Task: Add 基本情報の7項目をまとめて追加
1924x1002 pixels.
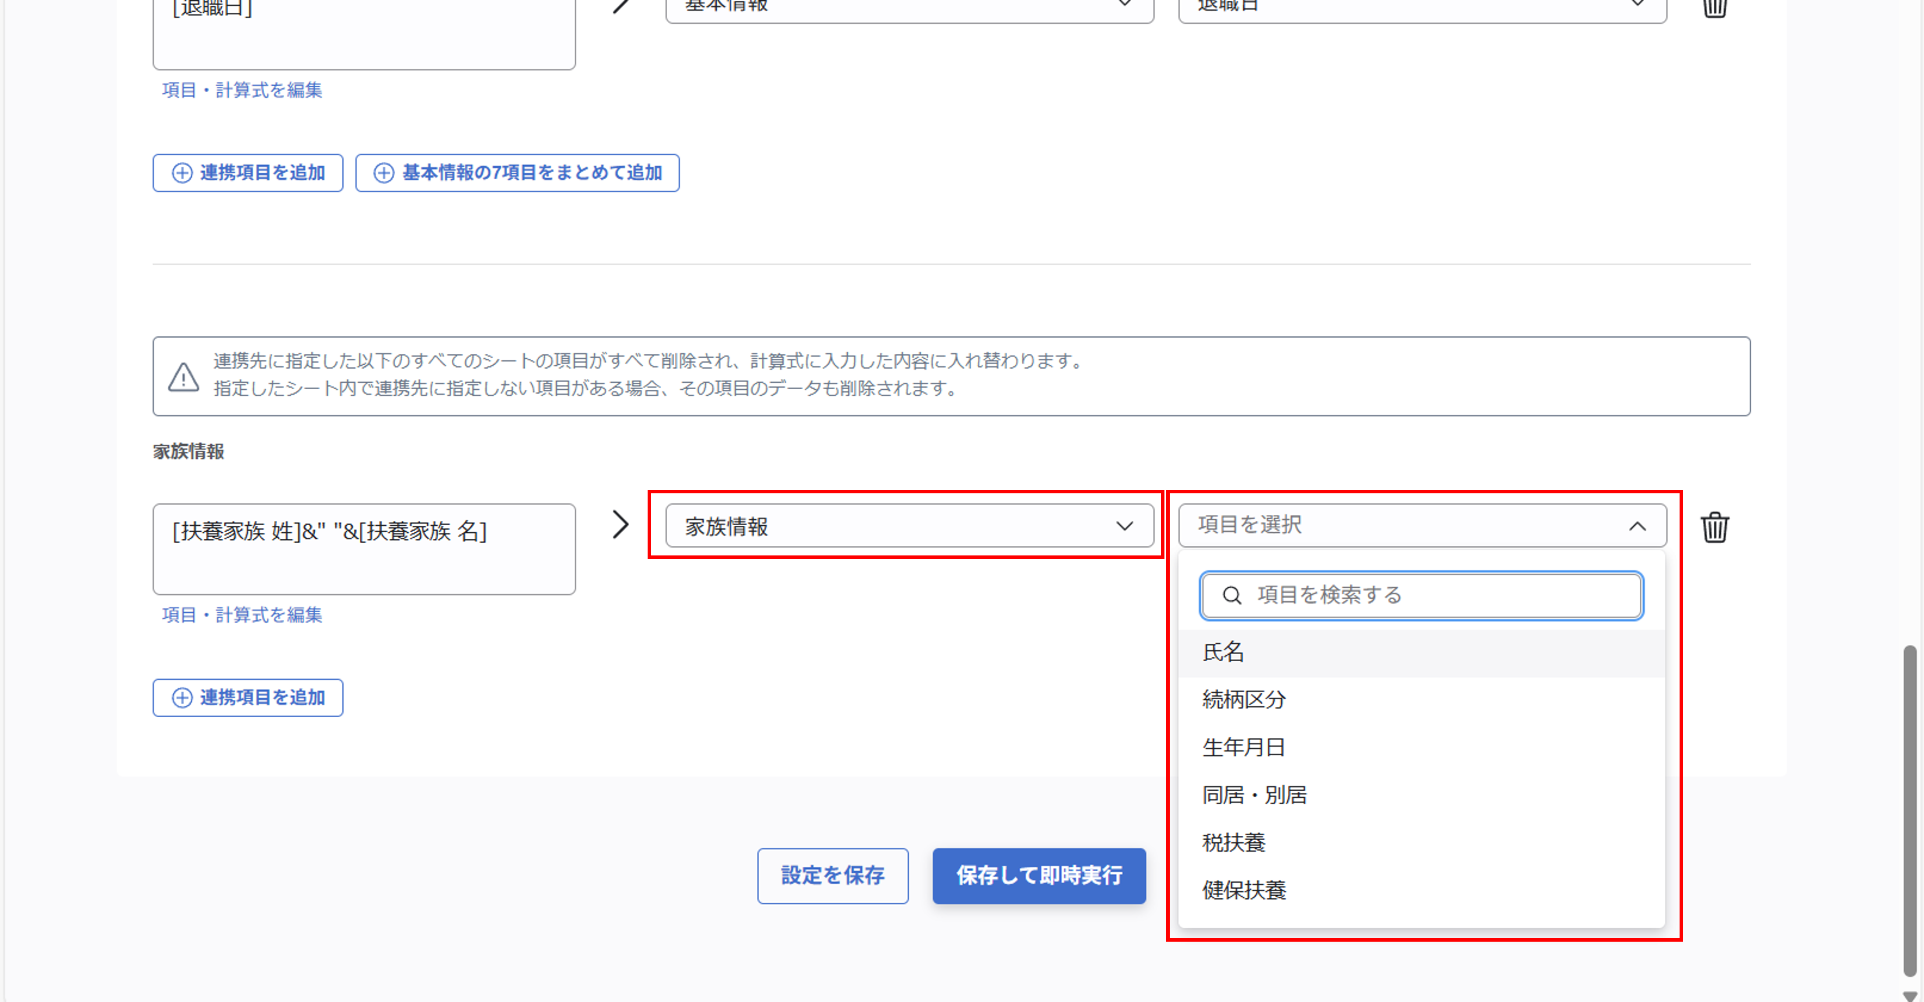Action: [517, 173]
